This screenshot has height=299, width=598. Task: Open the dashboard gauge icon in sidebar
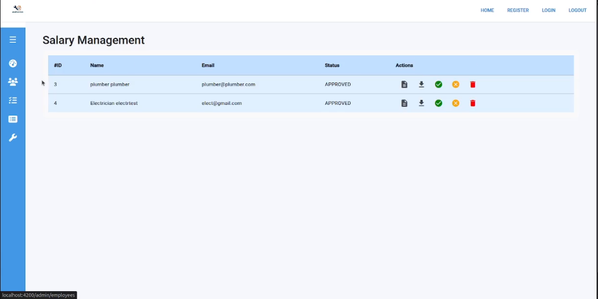click(x=13, y=63)
